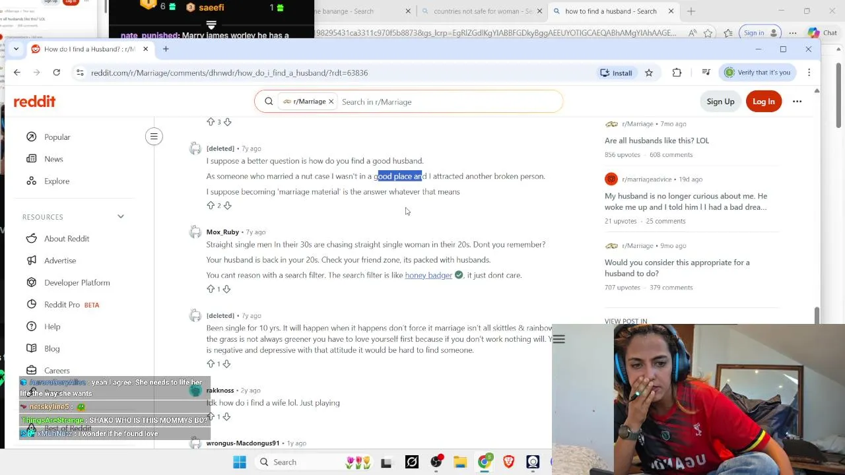The height and width of the screenshot is (475, 845).
Task: Open Mox_Ruby's user profile
Action: (222, 232)
